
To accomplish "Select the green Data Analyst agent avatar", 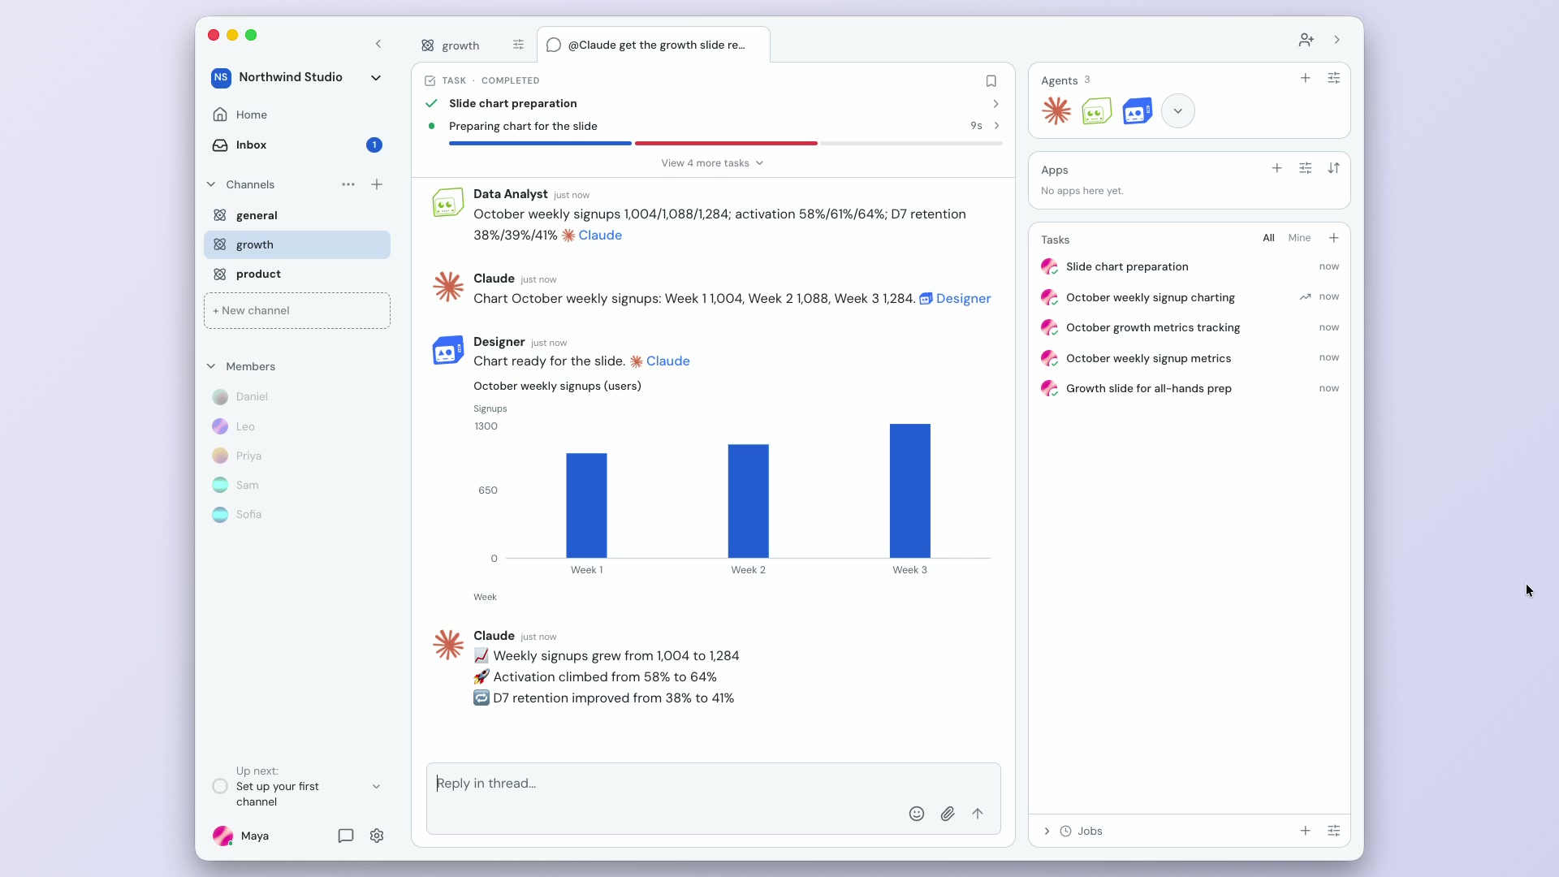I will pyautogui.click(x=1096, y=111).
